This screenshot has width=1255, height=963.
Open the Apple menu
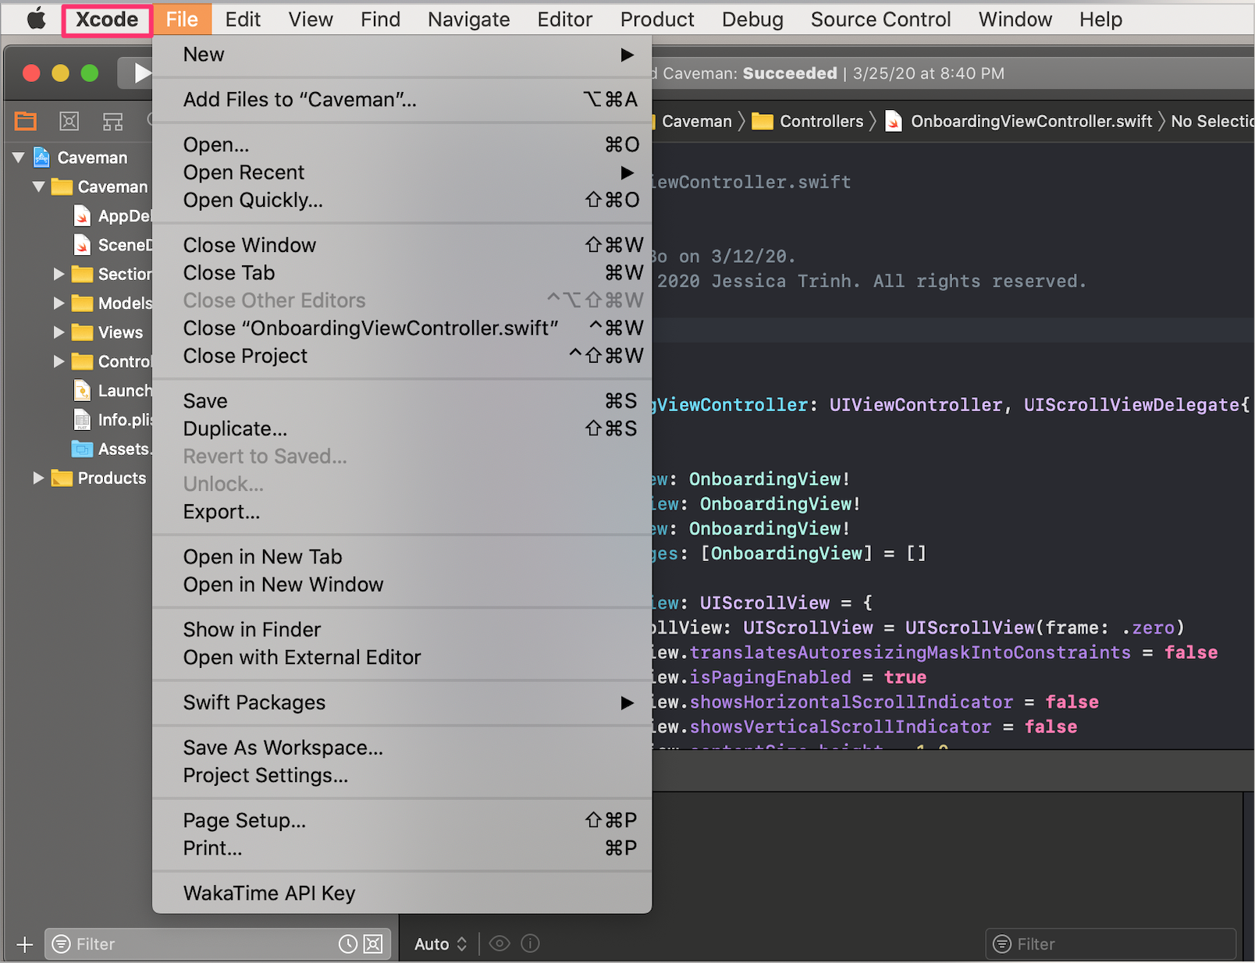(36, 19)
